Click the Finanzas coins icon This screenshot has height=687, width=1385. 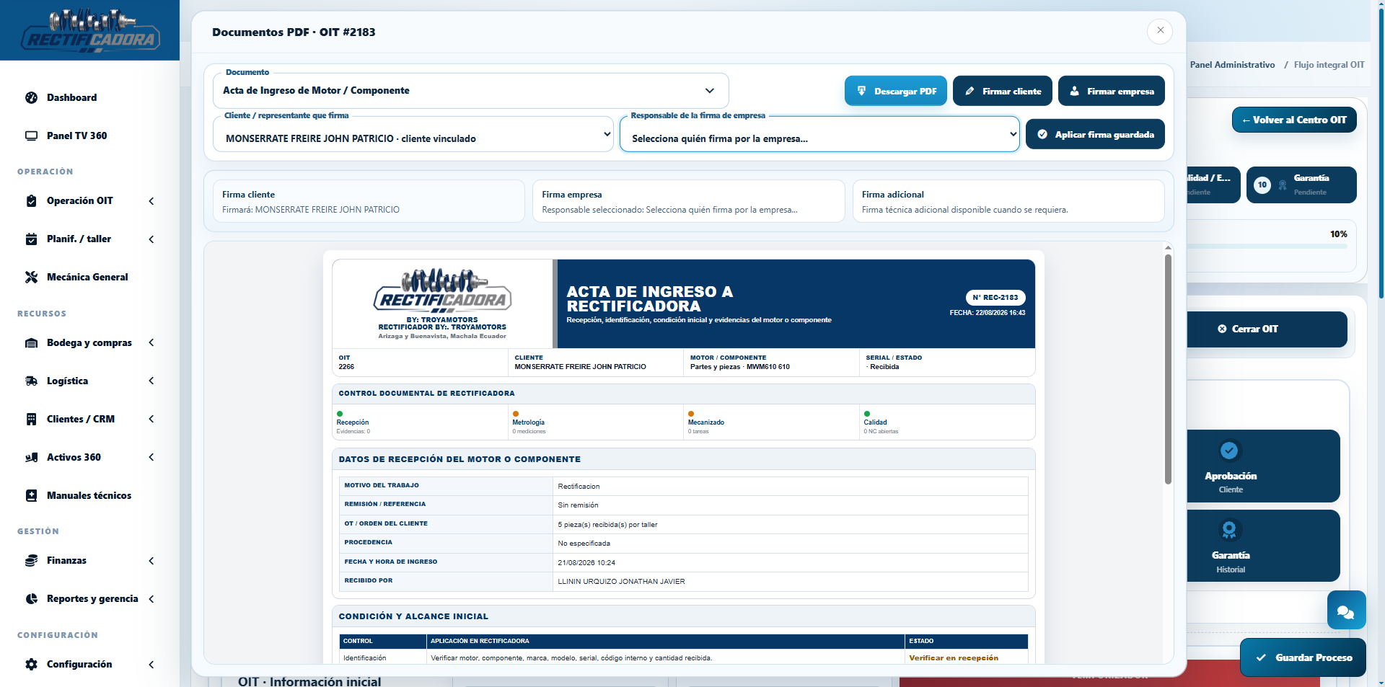31,561
